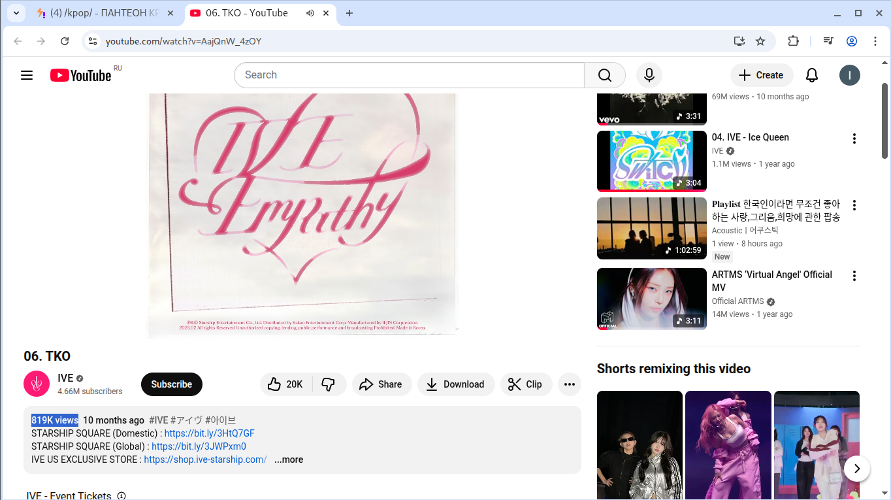Share the 06. TKO video
Image resolution: width=891 pixels, height=500 pixels.
(382, 384)
